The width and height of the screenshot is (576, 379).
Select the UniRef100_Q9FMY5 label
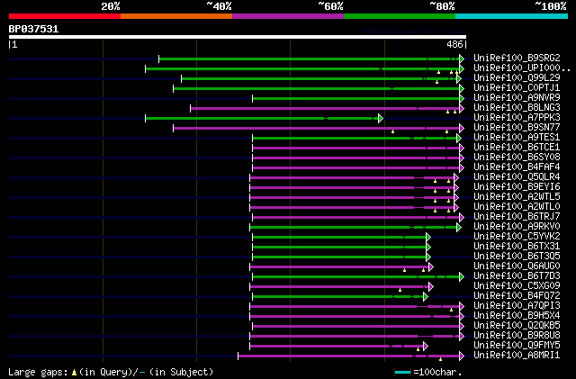[517, 346]
